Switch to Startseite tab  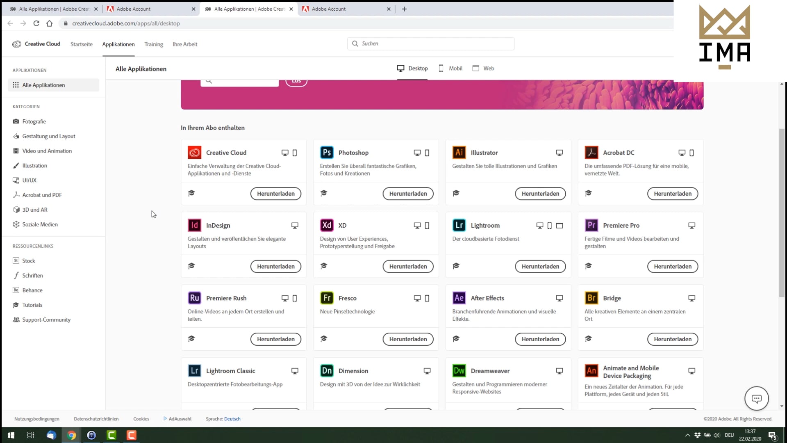tap(82, 44)
